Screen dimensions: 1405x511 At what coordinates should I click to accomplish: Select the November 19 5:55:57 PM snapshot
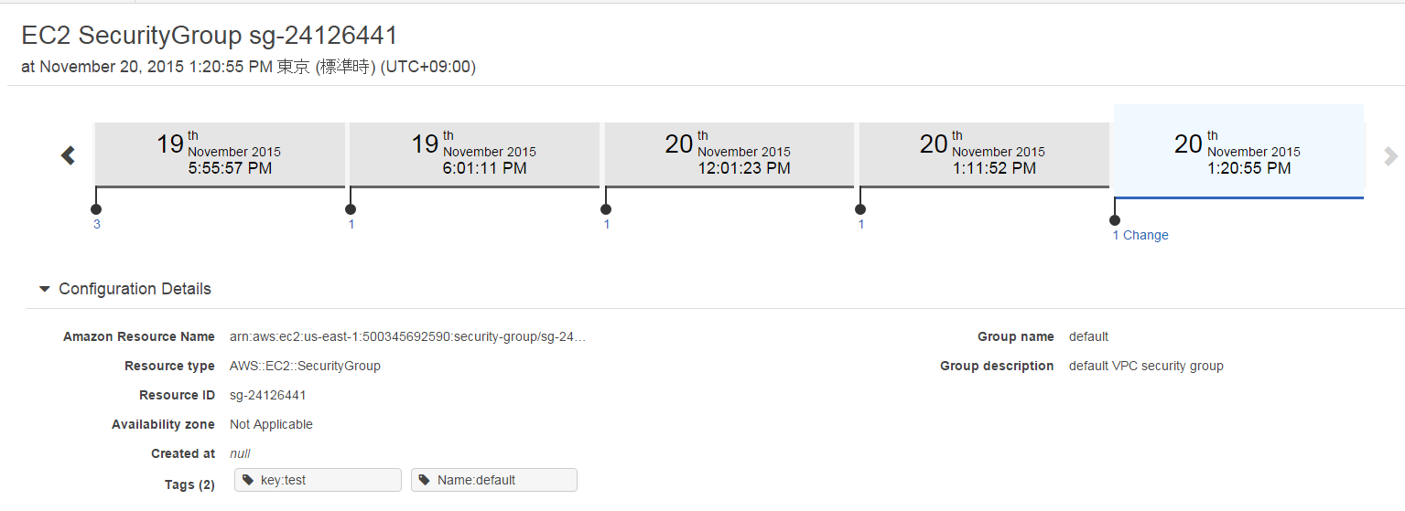(x=220, y=154)
